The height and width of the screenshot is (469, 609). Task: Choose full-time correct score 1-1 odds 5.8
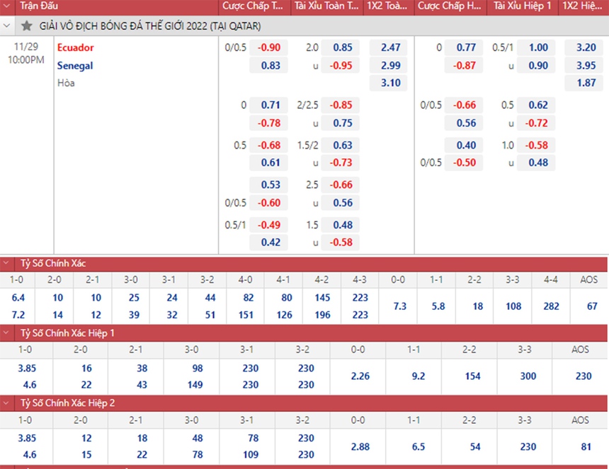tap(438, 306)
